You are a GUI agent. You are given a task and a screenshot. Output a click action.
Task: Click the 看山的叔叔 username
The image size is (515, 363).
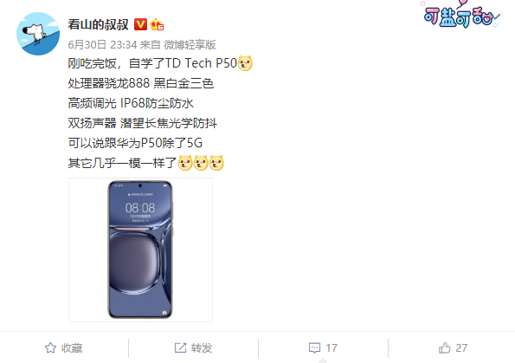pyautogui.click(x=98, y=24)
